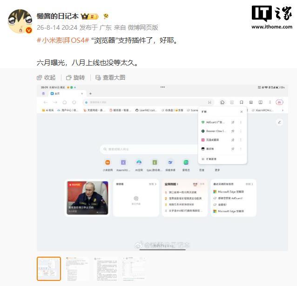Open the GitHub bookmark in bookmarks bar

(x=146, y=110)
